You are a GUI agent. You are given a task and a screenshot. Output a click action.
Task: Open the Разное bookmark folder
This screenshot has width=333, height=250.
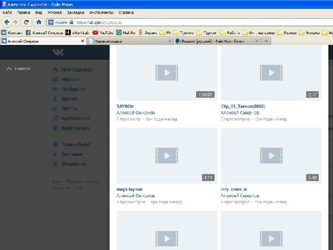pos(287,33)
